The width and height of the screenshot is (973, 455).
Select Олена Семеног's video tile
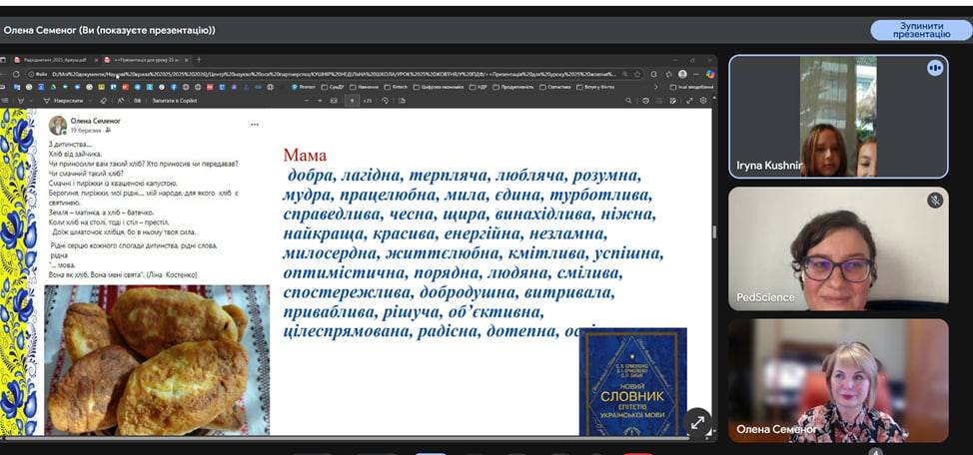tap(837, 380)
